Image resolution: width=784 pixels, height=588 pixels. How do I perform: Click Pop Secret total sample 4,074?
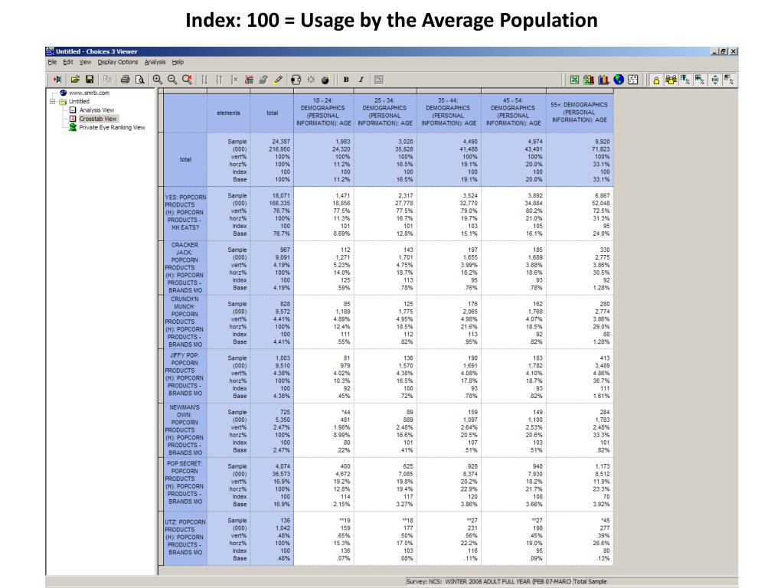pyautogui.click(x=282, y=466)
